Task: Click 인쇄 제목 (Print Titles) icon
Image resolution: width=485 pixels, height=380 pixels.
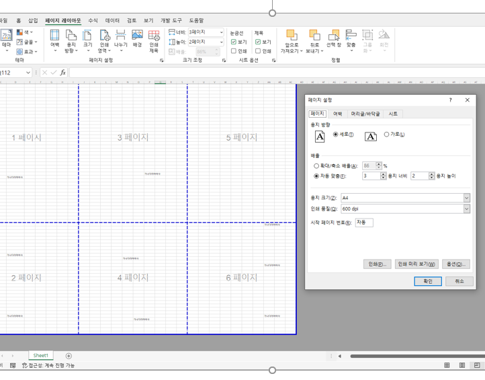Action: 154,40
